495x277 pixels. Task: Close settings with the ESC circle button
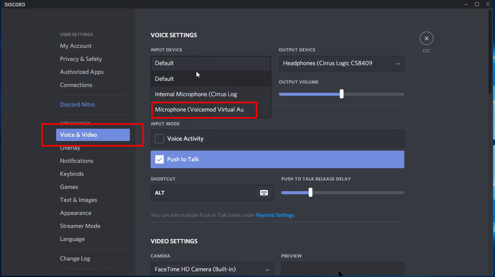[x=426, y=38]
